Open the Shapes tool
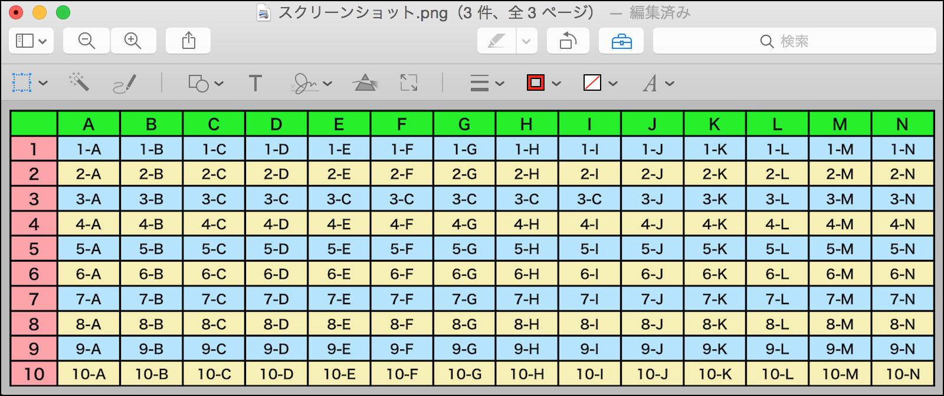The image size is (944, 396). (198, 83)
